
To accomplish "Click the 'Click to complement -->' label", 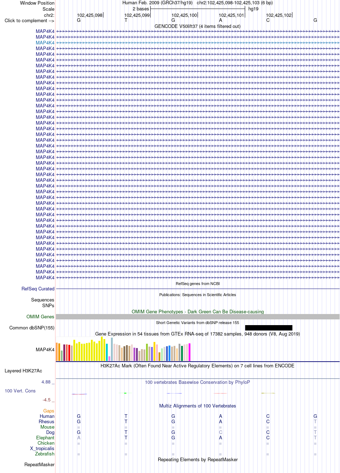I will tap(29, 20).
